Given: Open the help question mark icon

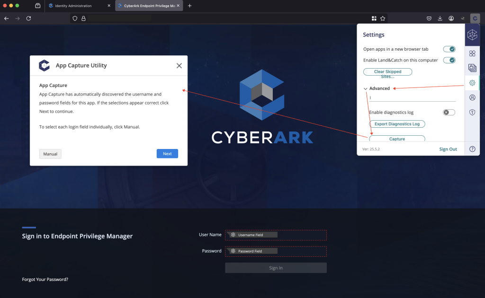Looking at the screenshot, I should [472, 149].
